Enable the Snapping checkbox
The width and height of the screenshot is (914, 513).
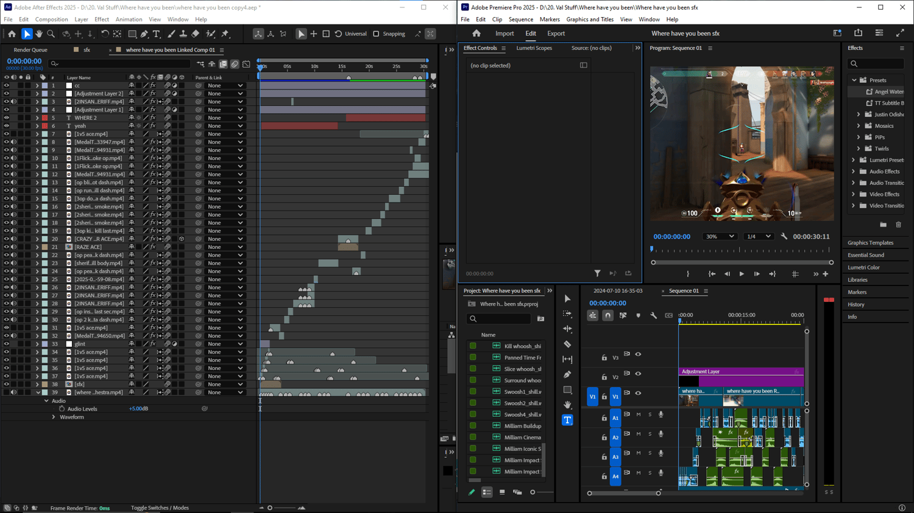tap(376, 34)
